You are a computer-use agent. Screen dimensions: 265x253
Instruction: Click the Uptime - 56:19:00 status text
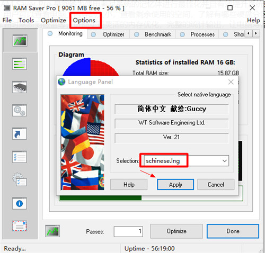149,248
